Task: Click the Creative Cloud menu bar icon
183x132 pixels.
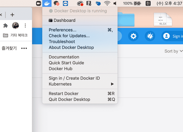Action: point(80,3)
